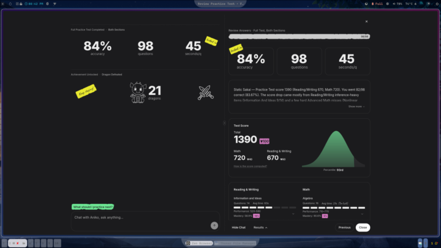Image resolution: width=441 pixels, height=248 pixels.
Task: Expand the Information and Ideas section
Action: pos(293,214)
